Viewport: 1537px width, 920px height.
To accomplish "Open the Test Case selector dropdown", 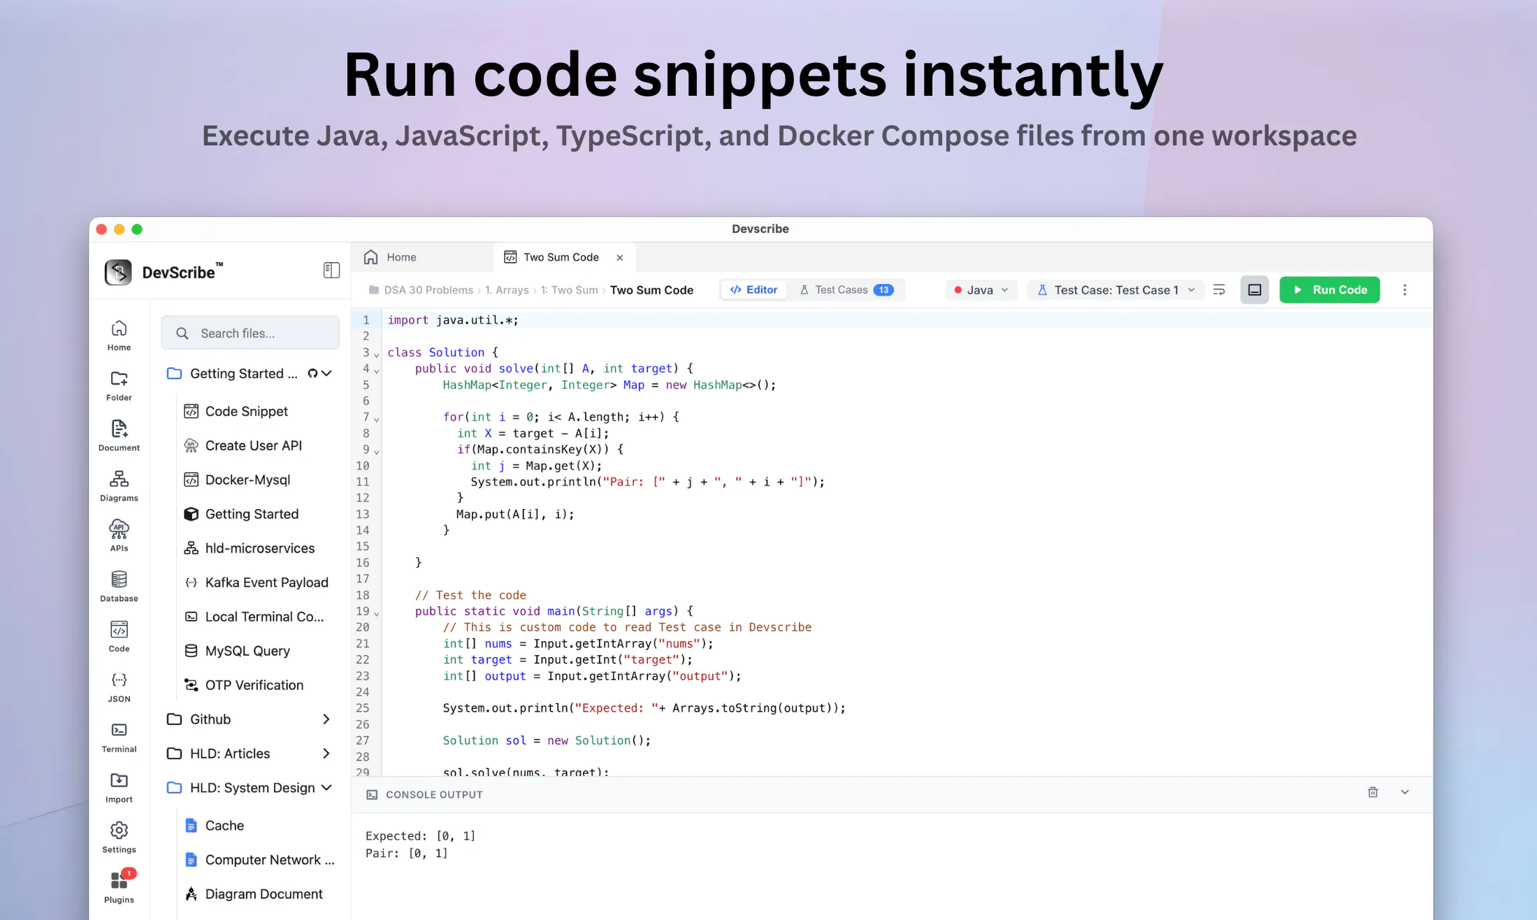I will coord(1116,289).
